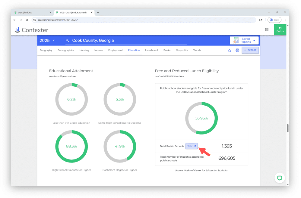The image size is (301, 198).
Task: Switch to the Demographics tab
Action: [x=66, y=50]
